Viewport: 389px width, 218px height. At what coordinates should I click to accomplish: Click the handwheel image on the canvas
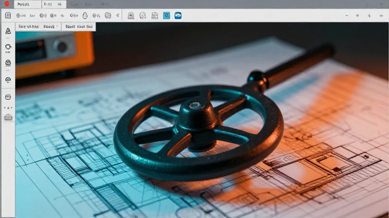coord(198,132)
